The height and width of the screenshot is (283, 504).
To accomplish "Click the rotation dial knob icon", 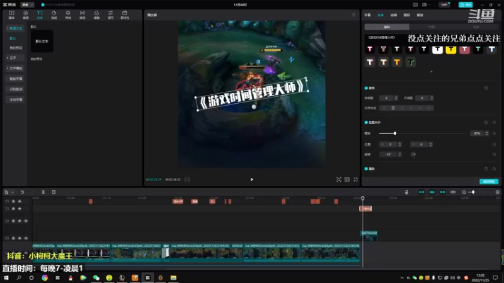I will [x=413, y=154].
